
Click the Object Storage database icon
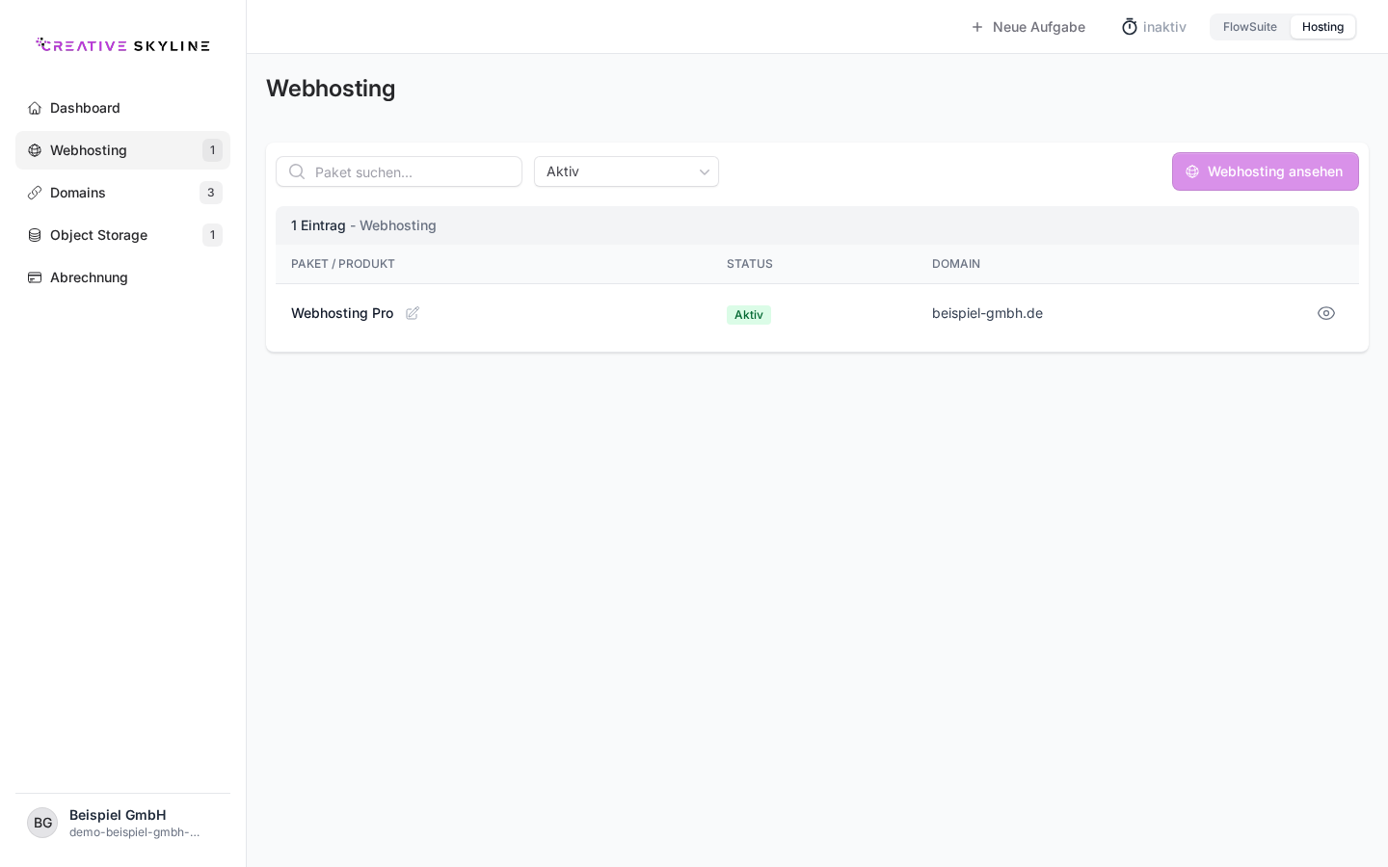[35, 235]
